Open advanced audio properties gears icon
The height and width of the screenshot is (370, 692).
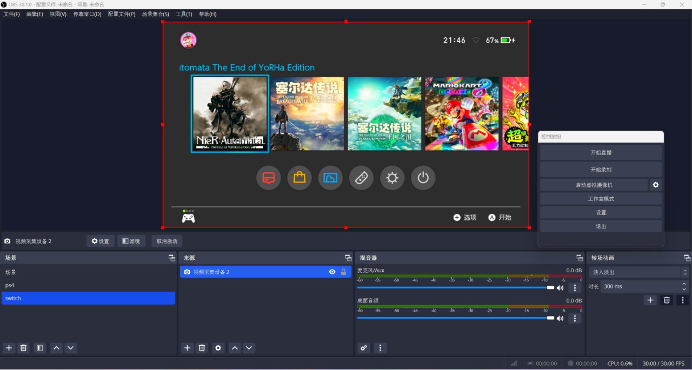364,348
